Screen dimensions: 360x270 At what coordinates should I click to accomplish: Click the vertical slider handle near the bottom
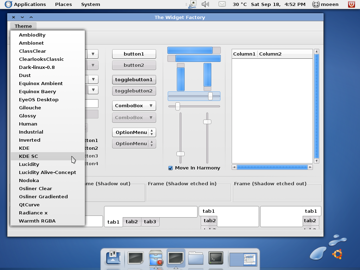180,154
